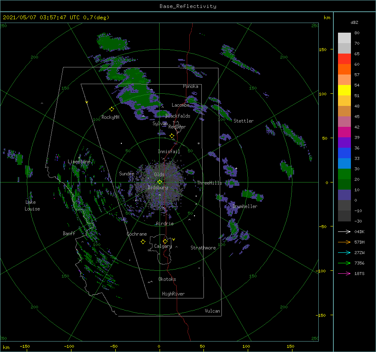
Task: Select the Vulcan label
Action: (213, 311)
